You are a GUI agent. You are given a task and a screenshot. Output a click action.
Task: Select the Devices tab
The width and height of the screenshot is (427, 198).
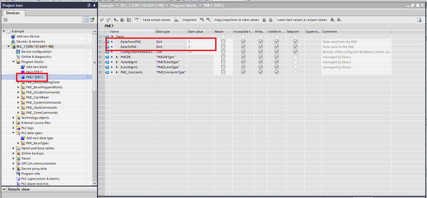[13, 13]
